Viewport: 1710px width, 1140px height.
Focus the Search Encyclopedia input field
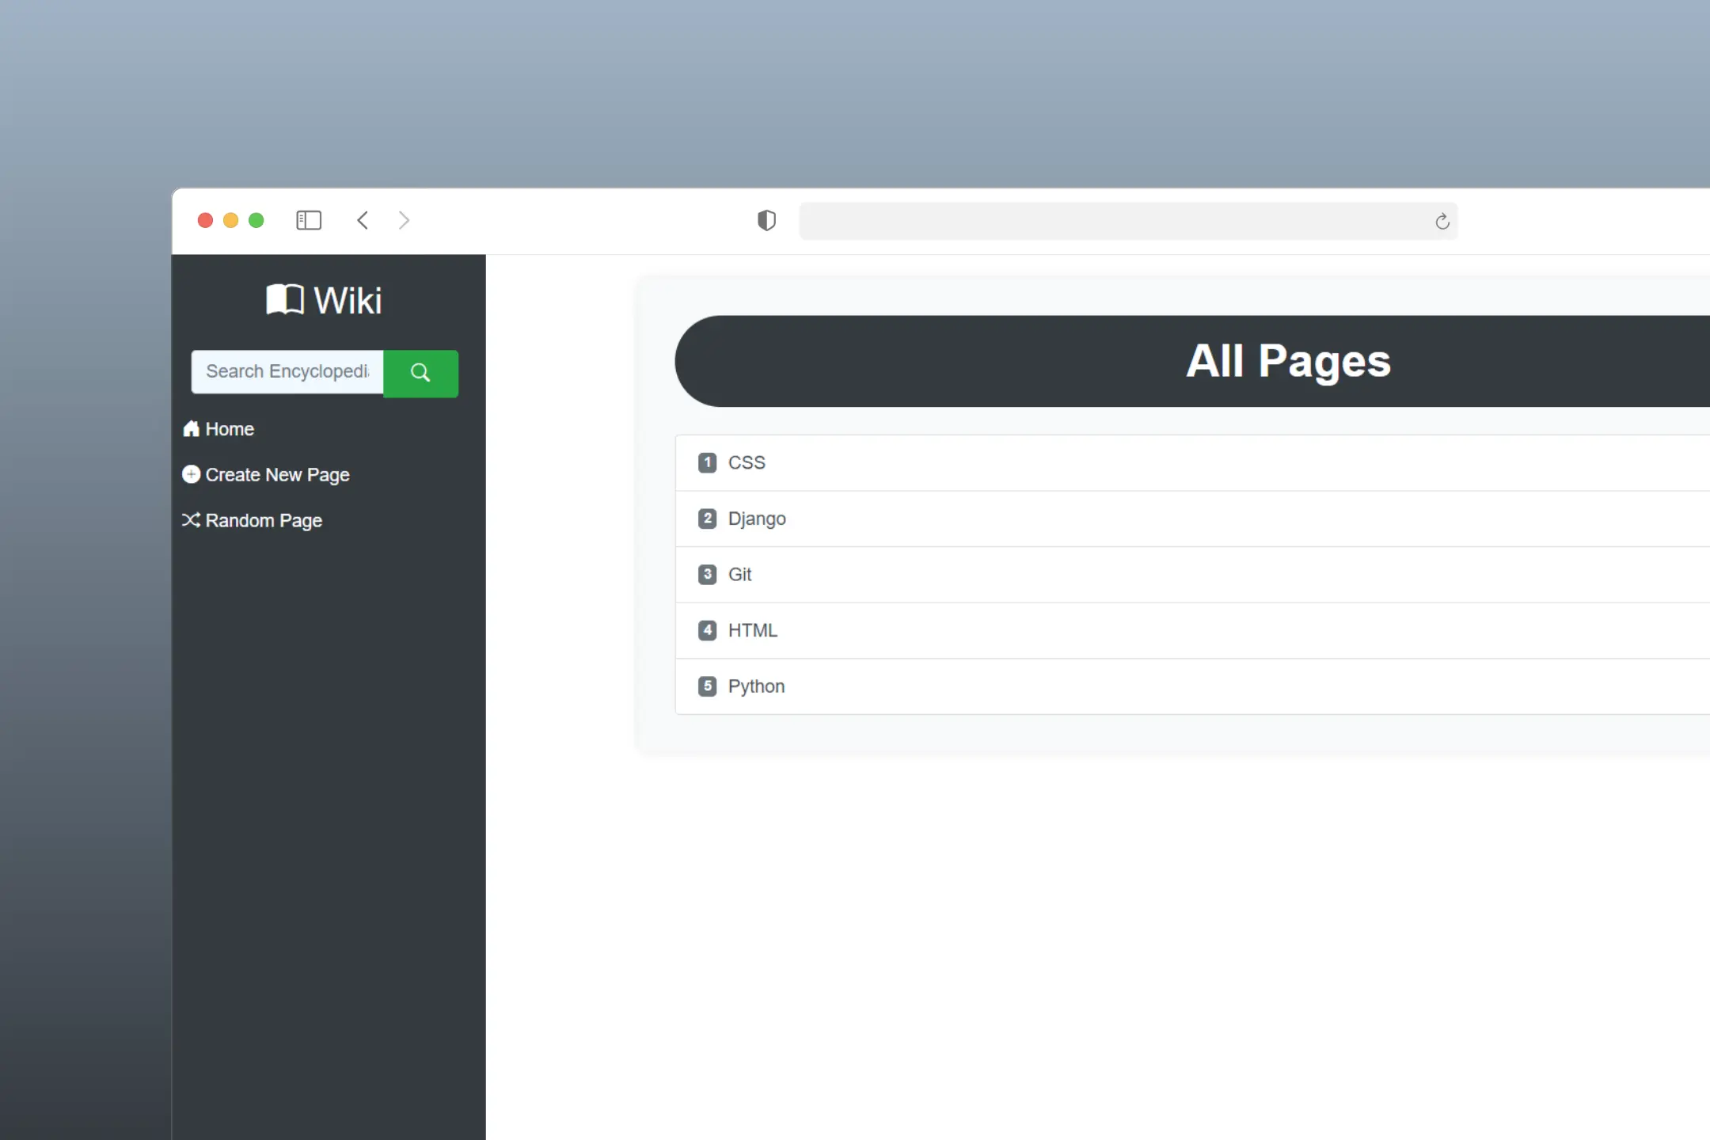click(x=287, y=372)
